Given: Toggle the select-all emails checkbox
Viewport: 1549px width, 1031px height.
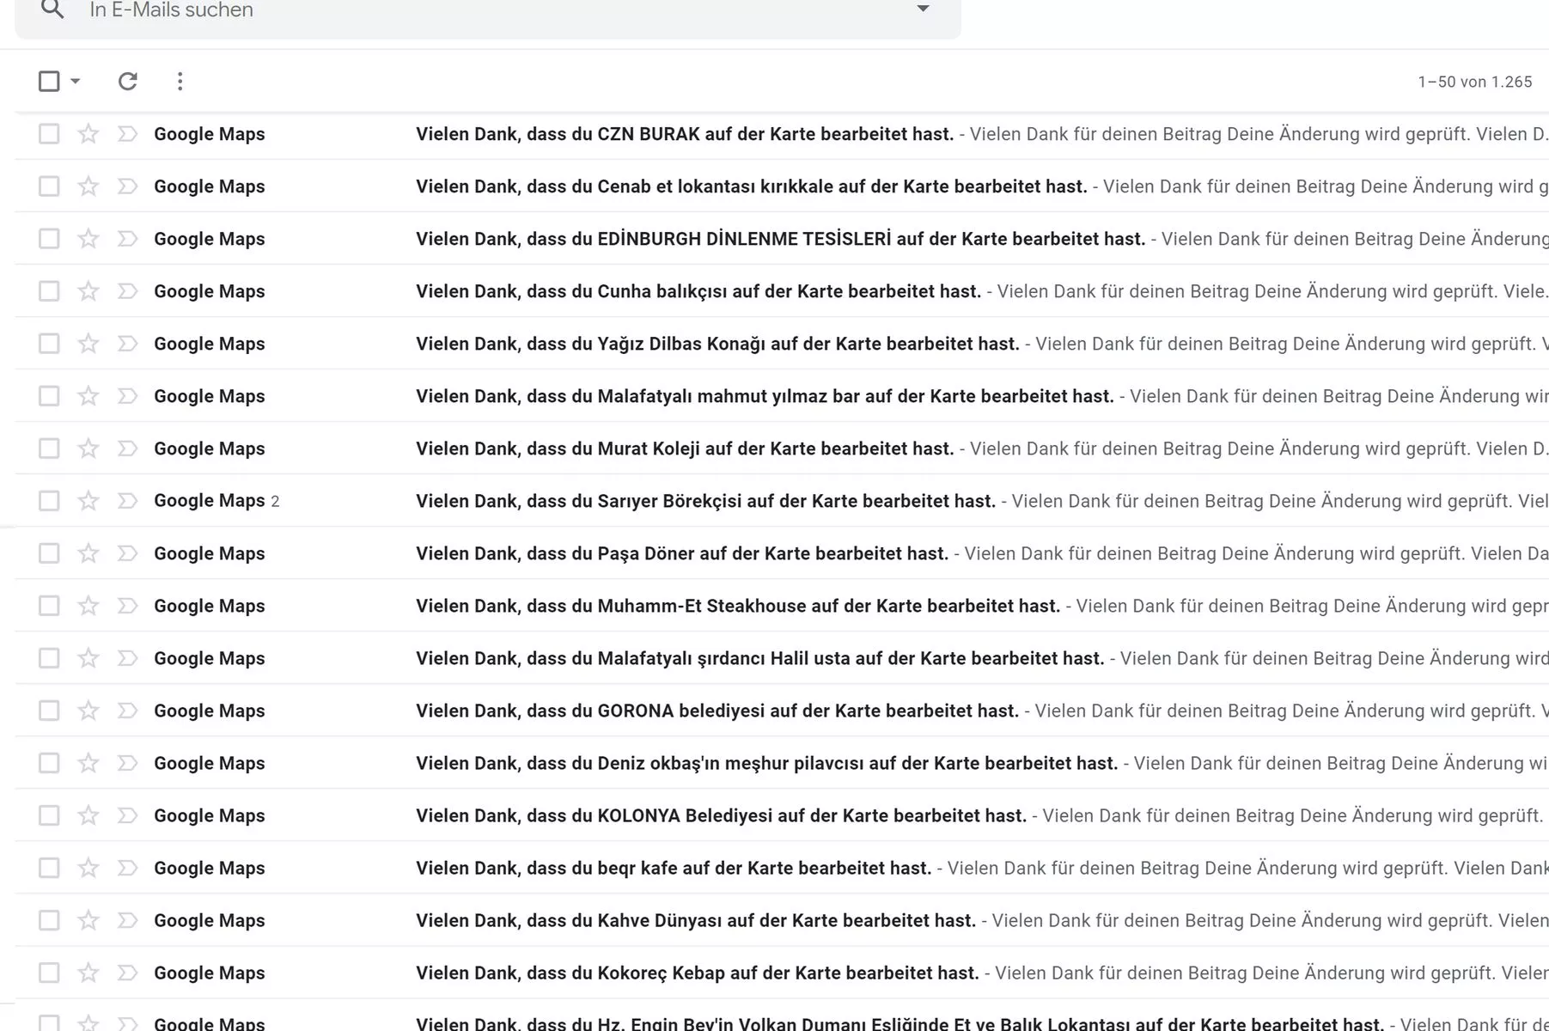Looking at the screenshot, I should tap(49, 82).
